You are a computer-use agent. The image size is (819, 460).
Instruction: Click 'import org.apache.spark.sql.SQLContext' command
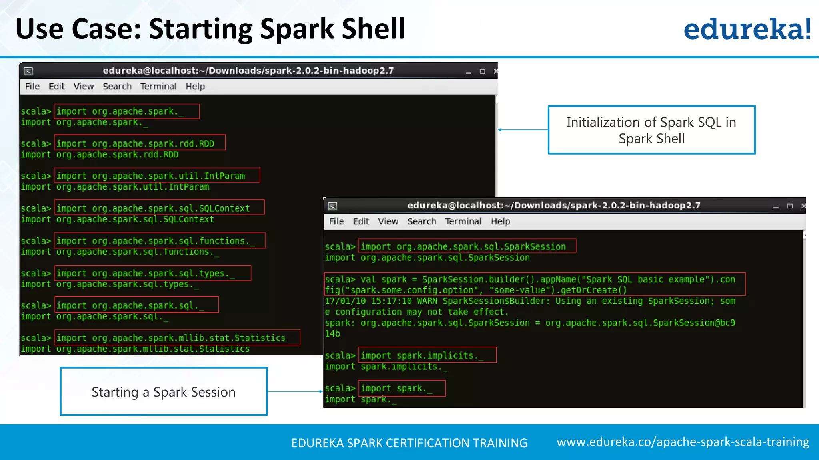(x=160, y=207)
